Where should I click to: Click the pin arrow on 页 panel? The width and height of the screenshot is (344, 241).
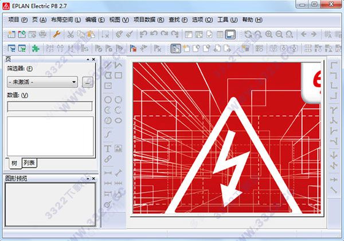pyautogui.click(x=88, y=59)
